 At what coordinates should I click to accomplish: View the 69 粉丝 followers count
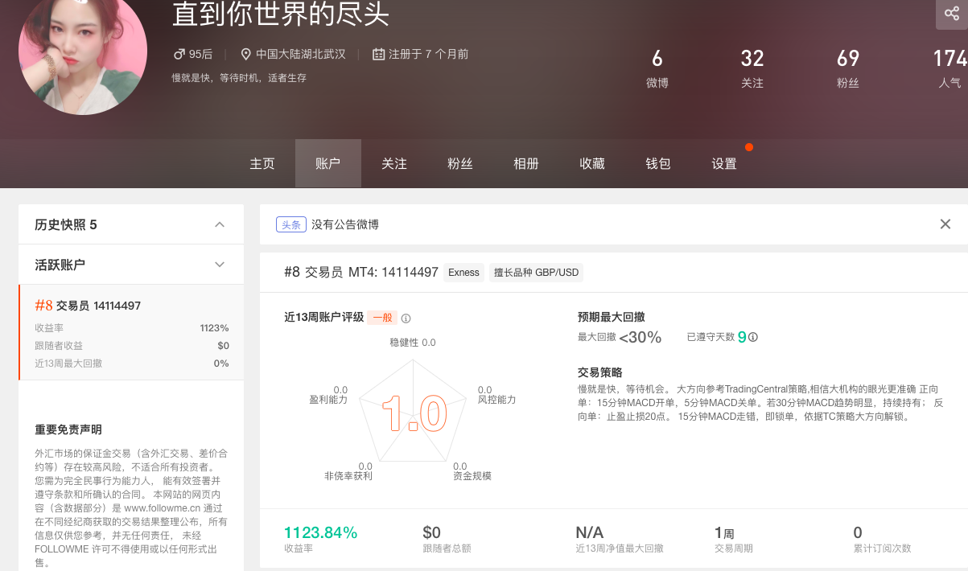tap(848, 68)
